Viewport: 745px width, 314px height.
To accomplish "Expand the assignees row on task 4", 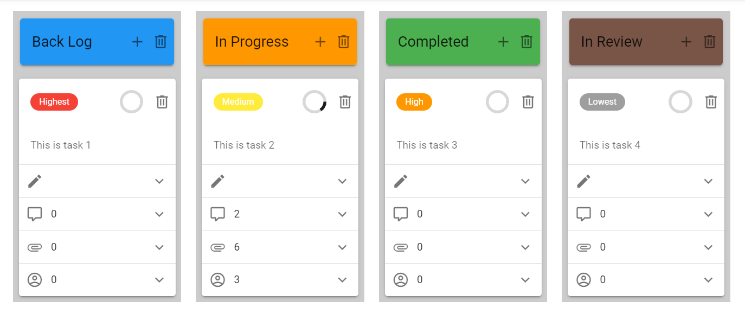I will point(708,280).
